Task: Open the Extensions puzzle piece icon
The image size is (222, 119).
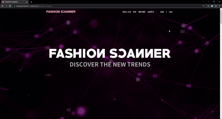Action: [212, 6]
